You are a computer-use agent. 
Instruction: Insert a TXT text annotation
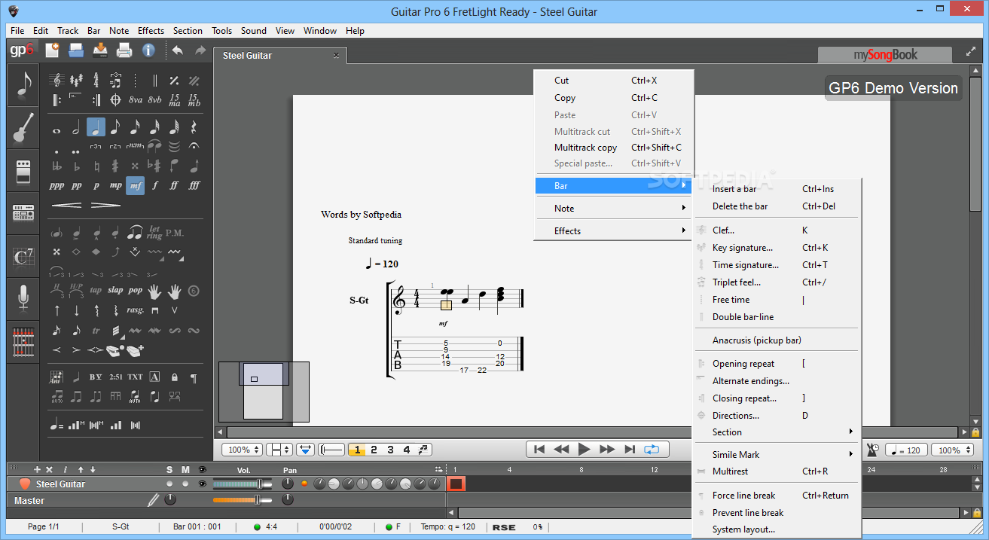click(135, 377)
